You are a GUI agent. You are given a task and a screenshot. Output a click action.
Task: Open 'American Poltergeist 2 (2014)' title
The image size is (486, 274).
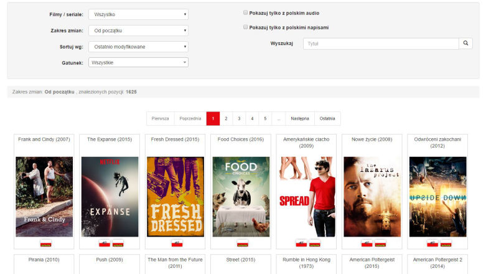click(437, 263)
